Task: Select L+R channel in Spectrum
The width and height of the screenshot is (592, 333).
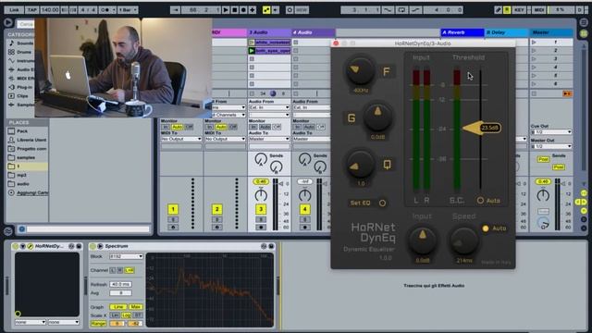Action: click(x=129, y=270)
